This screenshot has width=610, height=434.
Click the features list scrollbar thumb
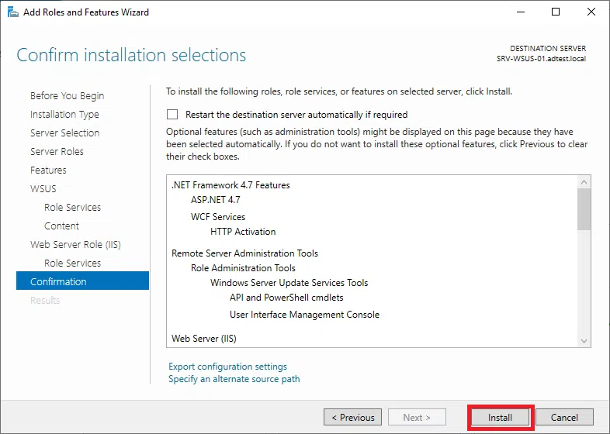(584, 209)
